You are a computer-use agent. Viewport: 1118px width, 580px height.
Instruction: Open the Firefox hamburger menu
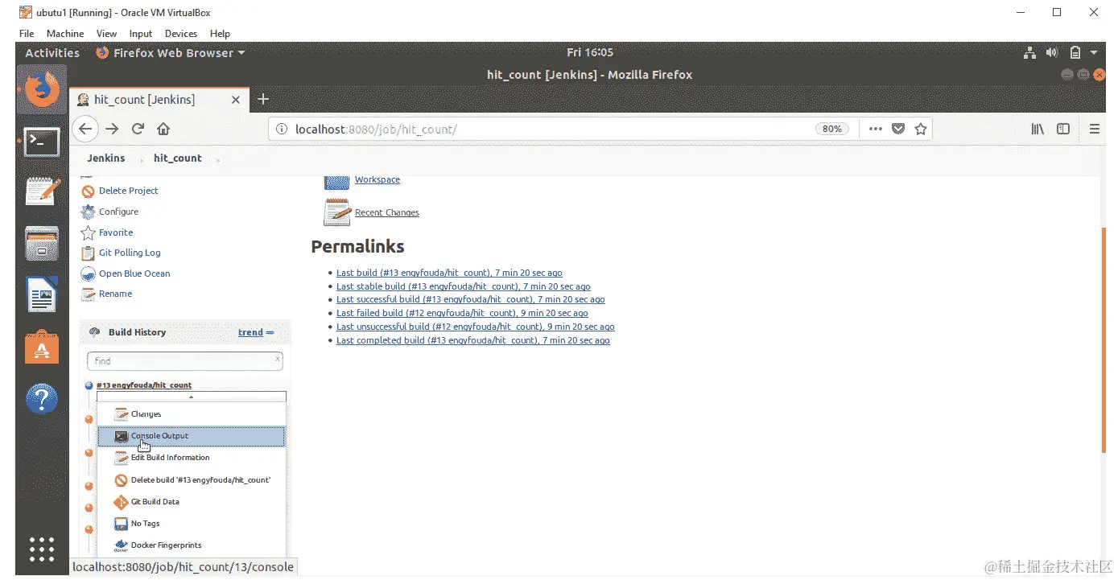[1095, 129]
